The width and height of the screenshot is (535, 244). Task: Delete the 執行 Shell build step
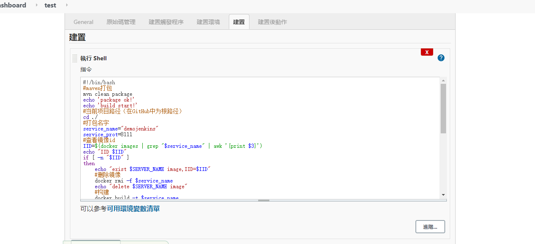tap(427, 52)
